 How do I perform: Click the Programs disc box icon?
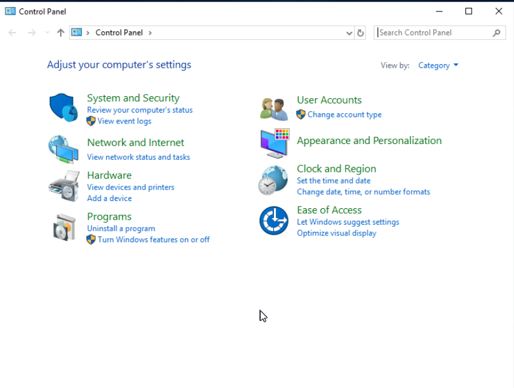[x=64, y=227]
